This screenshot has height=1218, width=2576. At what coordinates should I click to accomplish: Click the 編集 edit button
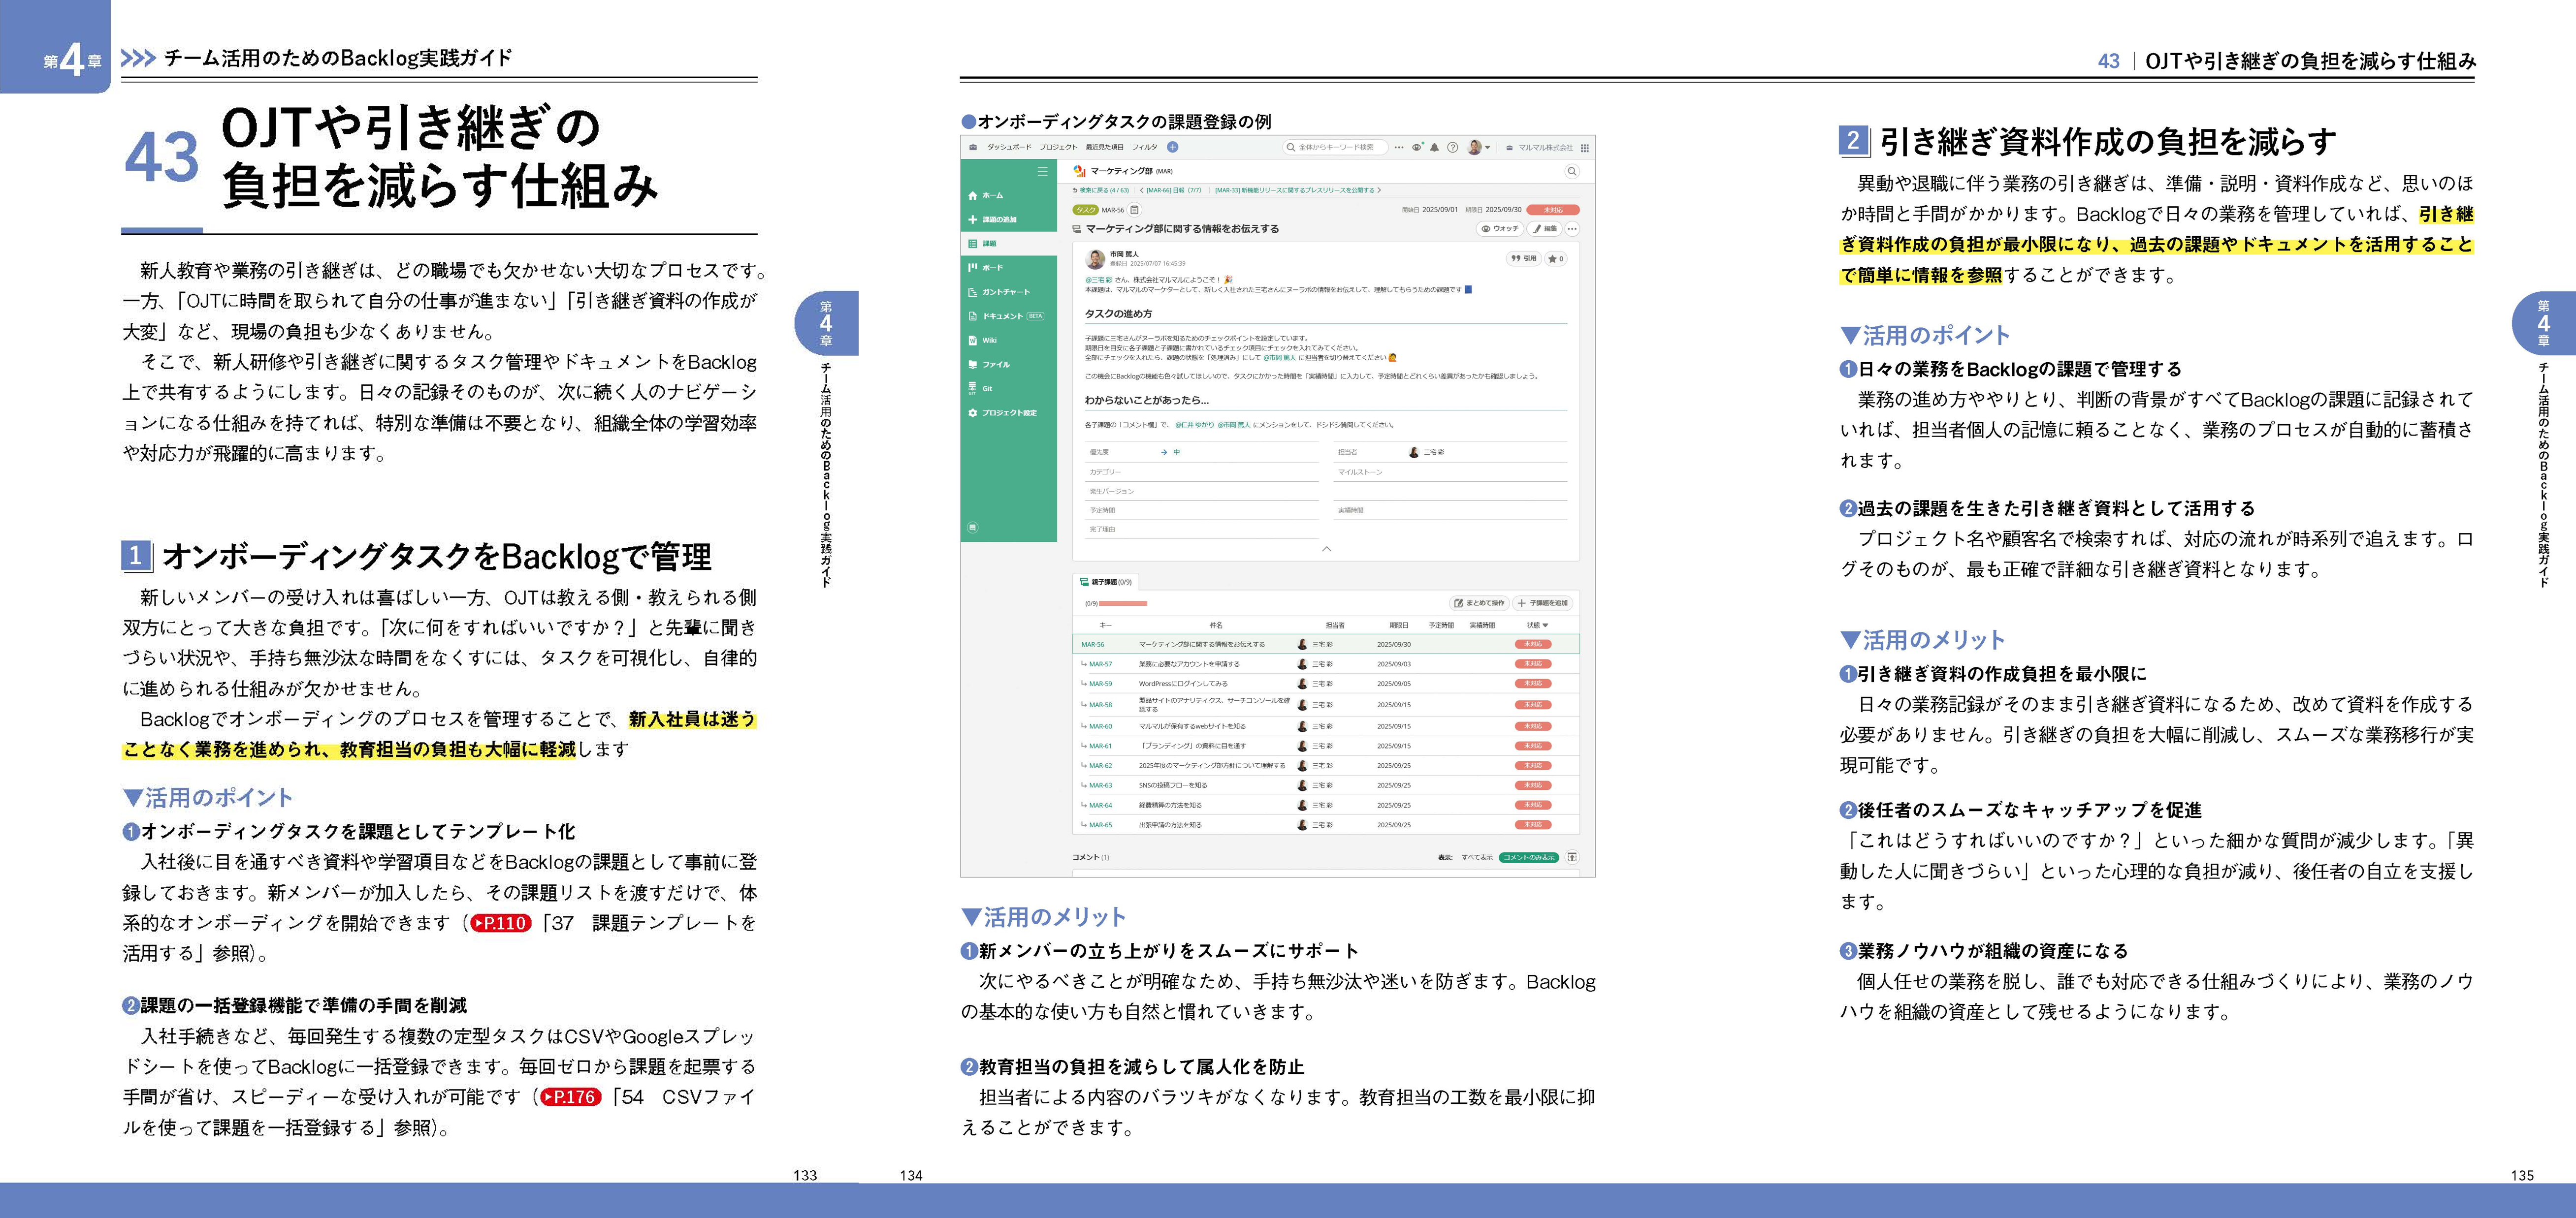click(1545, 229)
